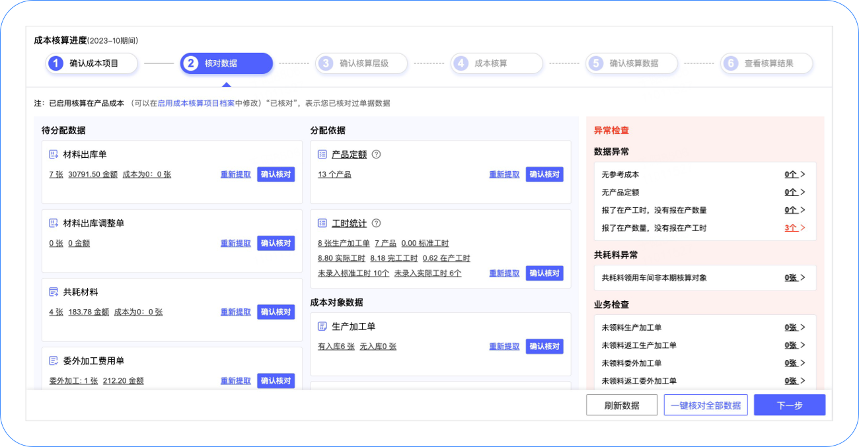
Task: Click 一键核对全部数据 button
Action: tap(705, 405)
